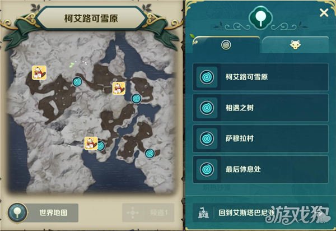The width and height of the screenshot is (336, 231).
Task: Switch to the wolf head tab
Action: click(x=295, y=45)
